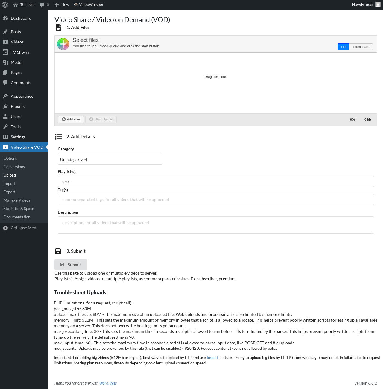Open the comments bubble icon in admin bar
The width and height of the screenshot is (383, 389).
pyautogui.click(x=42, y=5)
